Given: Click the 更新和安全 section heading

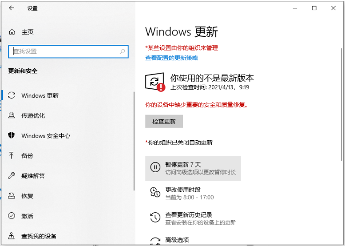Looking at the screenshot, I should pyautogui.click(x=22, y=71).
